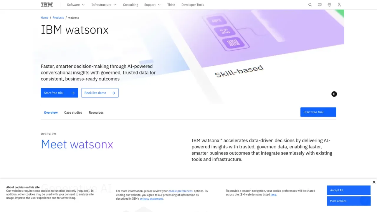Open More options for cookies

point(348,201)
